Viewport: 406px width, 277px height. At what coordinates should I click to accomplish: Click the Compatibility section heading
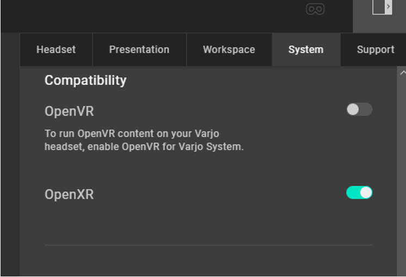[x=85, y=80]
